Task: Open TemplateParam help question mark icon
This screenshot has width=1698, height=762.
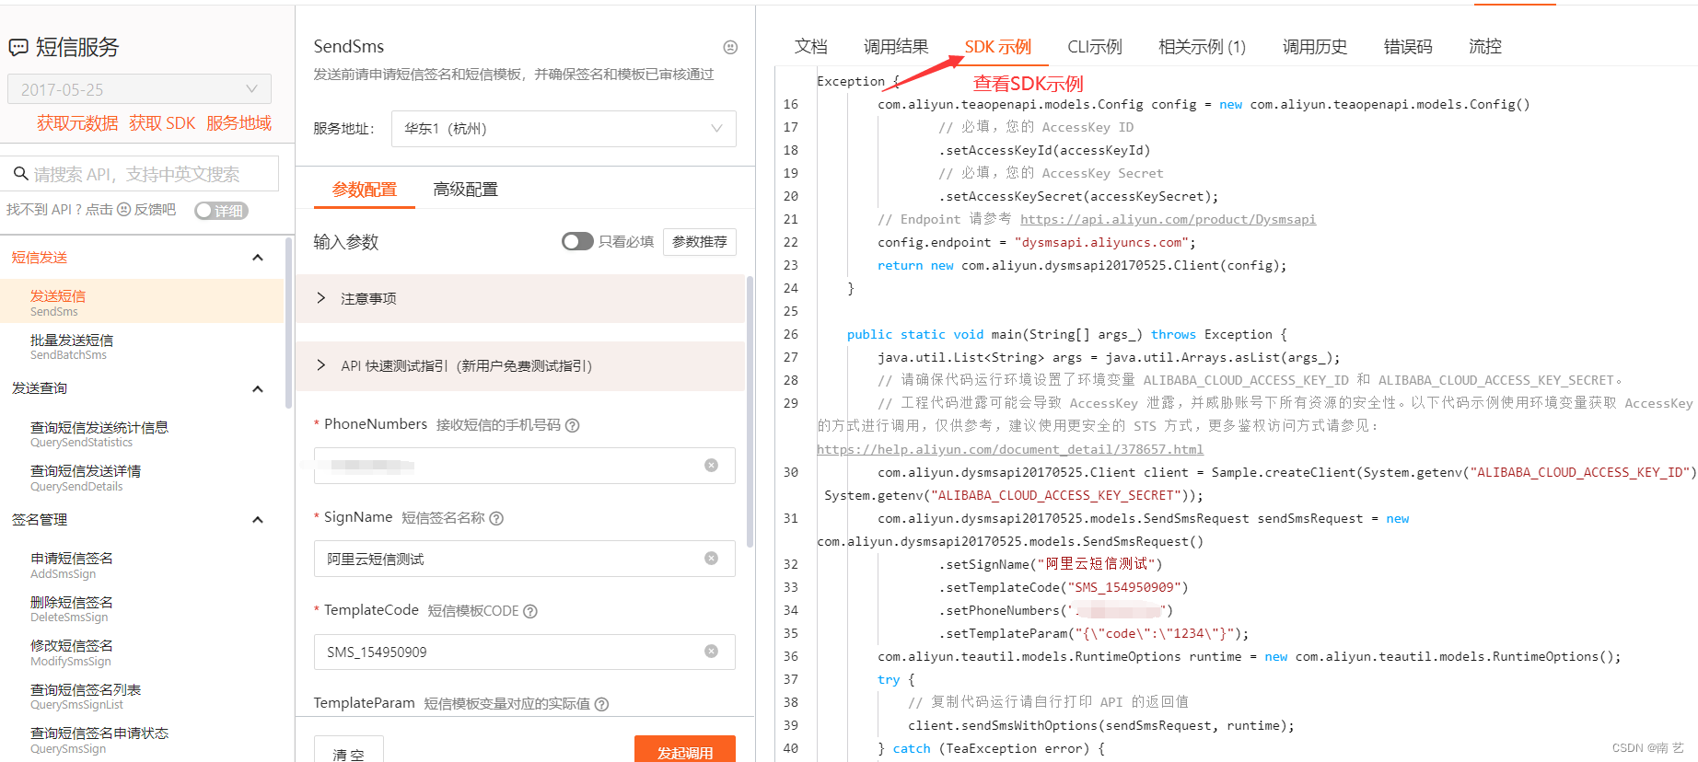Action: pos(601,704)
